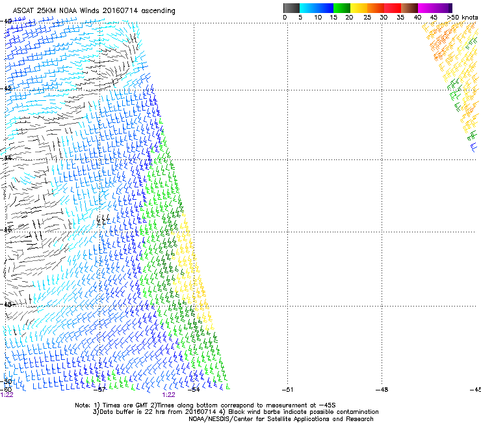Image resolution: width=481 pixels, height=423 pixels.
Task: Click the "35" legend scale label
Action: [x=400, y=18]
